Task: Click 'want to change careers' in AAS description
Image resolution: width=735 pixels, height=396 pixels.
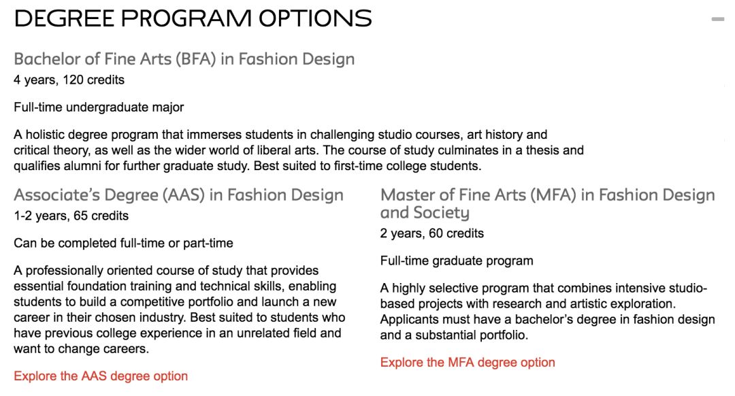Action: point(81,349)
